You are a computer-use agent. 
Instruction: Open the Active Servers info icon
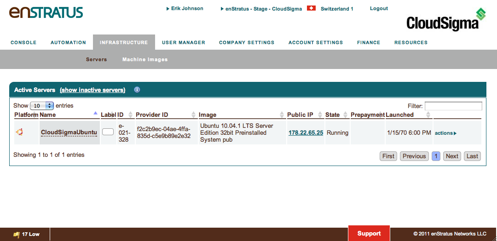coord(137,90)
